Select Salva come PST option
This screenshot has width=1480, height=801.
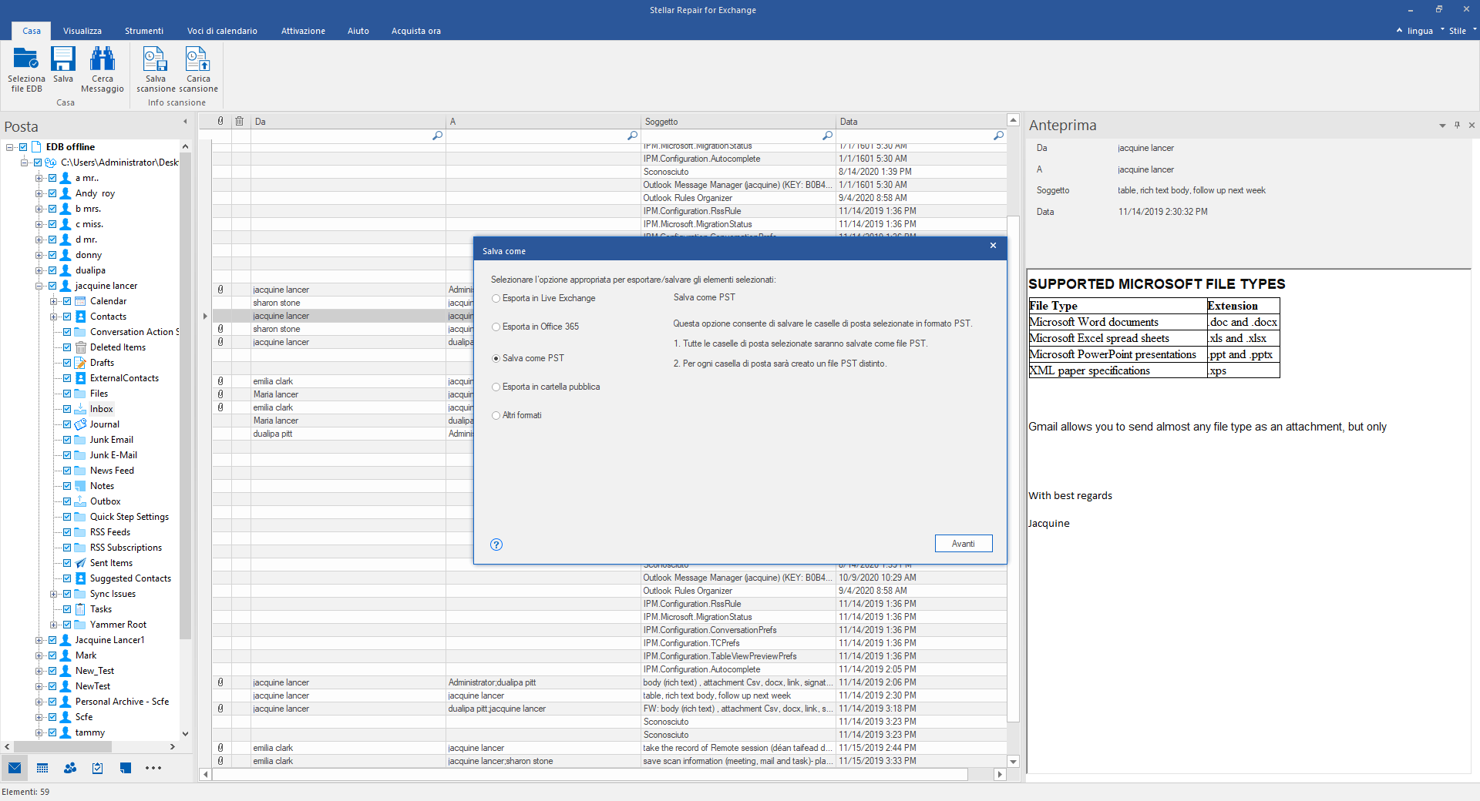pyautogui.click(x=528, y=359)
